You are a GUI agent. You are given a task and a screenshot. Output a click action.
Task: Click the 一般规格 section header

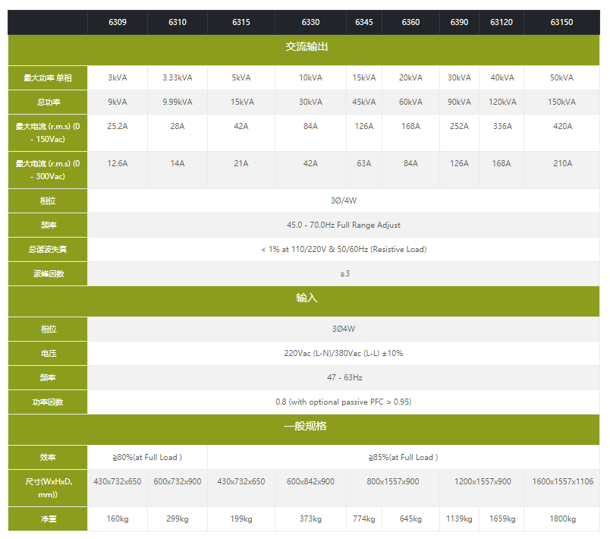point(307,427)
